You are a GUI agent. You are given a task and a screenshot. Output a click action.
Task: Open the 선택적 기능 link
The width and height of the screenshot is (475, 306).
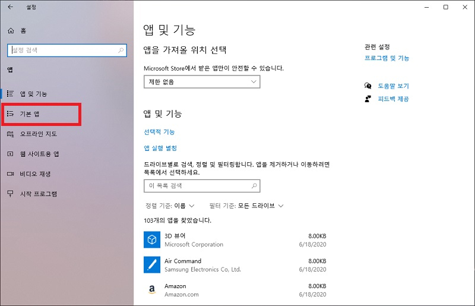tap(159, 132)
